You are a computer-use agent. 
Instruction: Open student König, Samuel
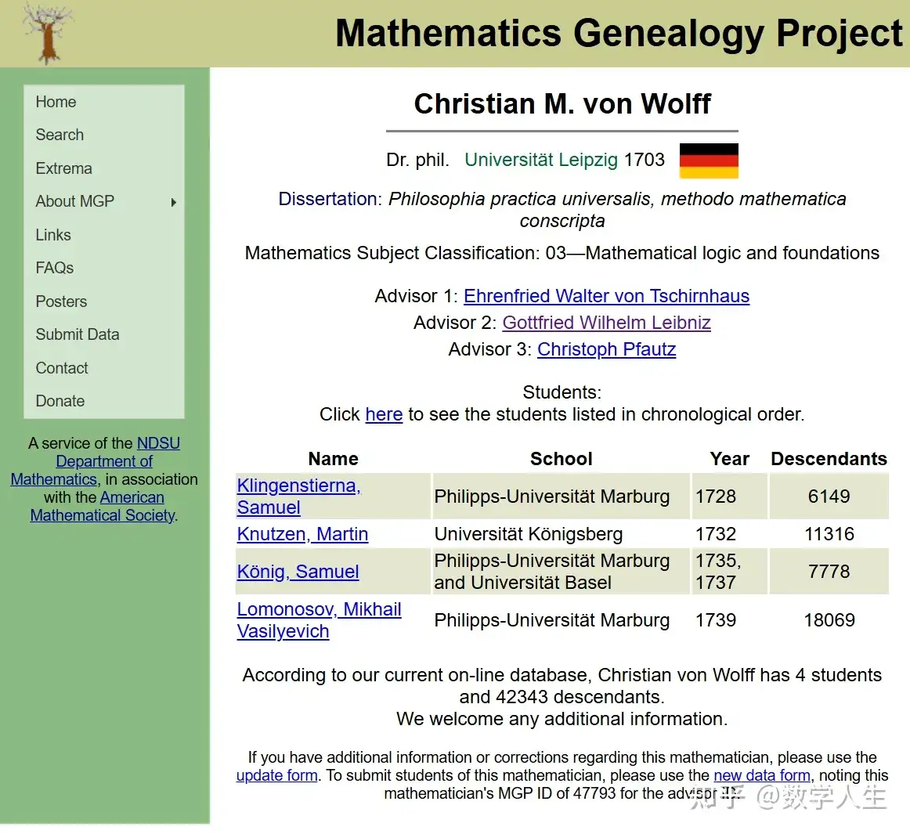tap(298, 572)
